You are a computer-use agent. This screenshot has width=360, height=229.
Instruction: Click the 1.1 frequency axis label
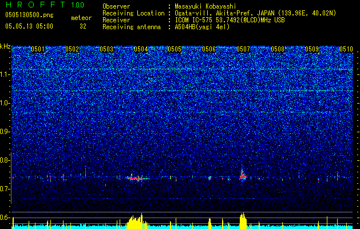click(x=5, y=74)
